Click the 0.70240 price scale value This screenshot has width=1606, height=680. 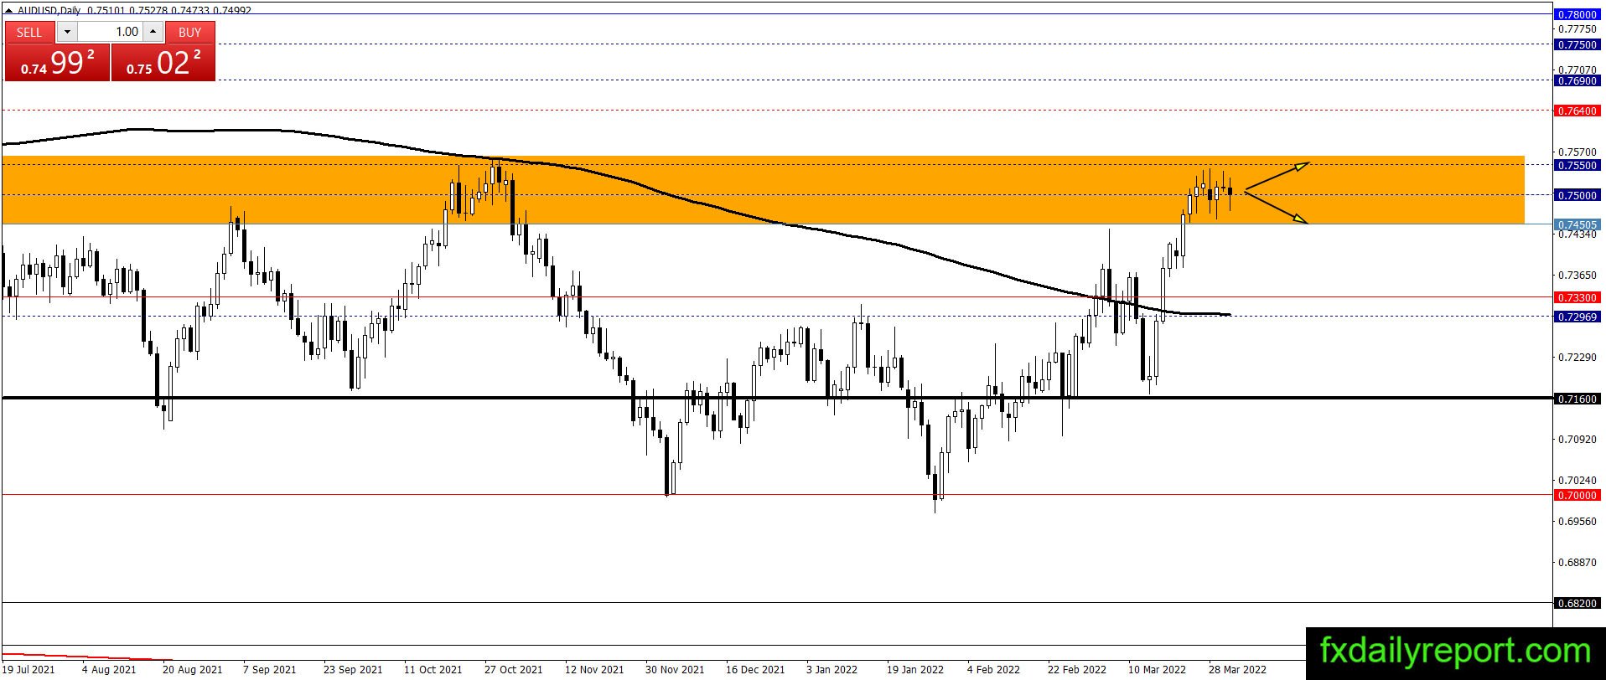pos(1577,480)
